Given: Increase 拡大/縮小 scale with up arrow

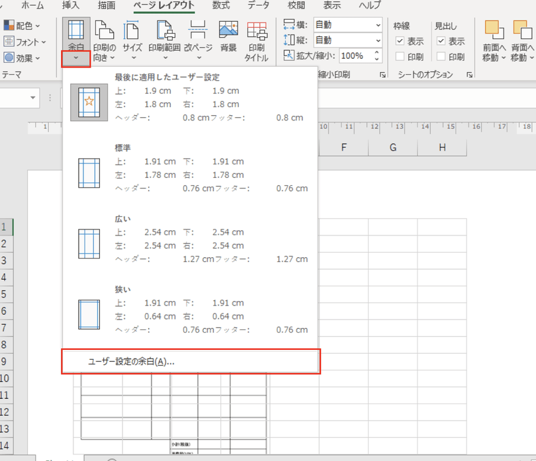Looking at the screenshot, I should [x=378, y=52].
